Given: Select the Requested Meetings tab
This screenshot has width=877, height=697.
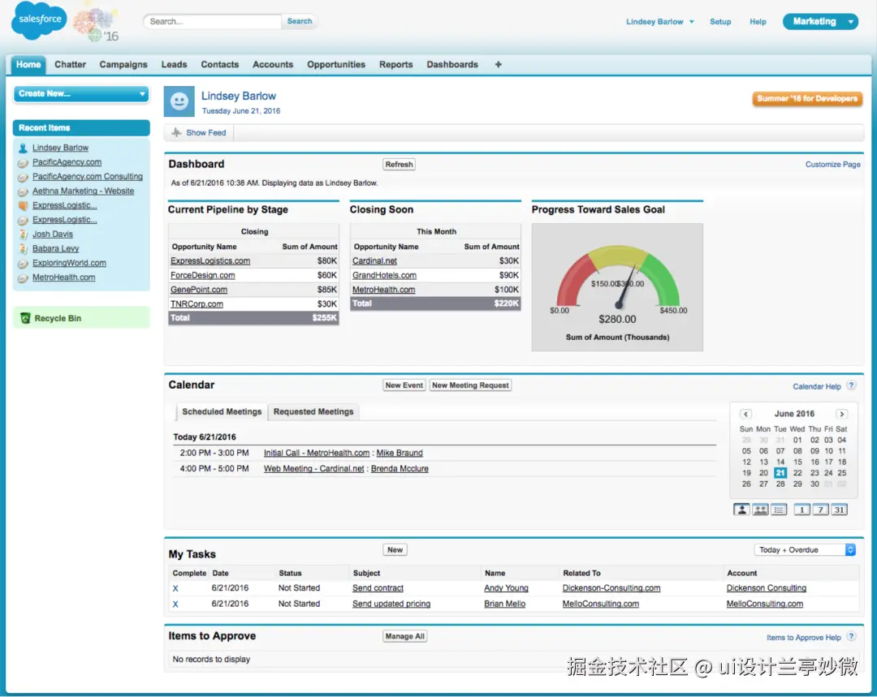Looking at the screenshot, I should pyautogui.click(x=313, y=412).
